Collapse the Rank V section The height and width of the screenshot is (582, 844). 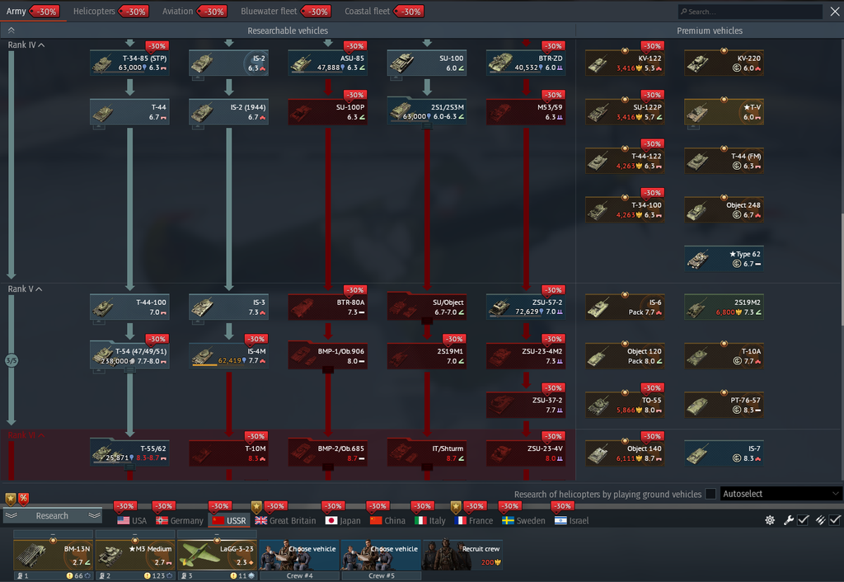pos(25,289)
